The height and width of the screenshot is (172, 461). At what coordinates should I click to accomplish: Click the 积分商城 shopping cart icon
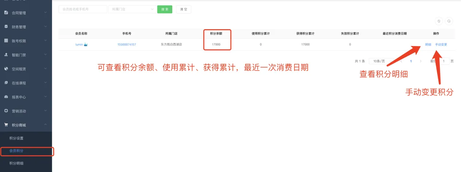coord(6,125)
